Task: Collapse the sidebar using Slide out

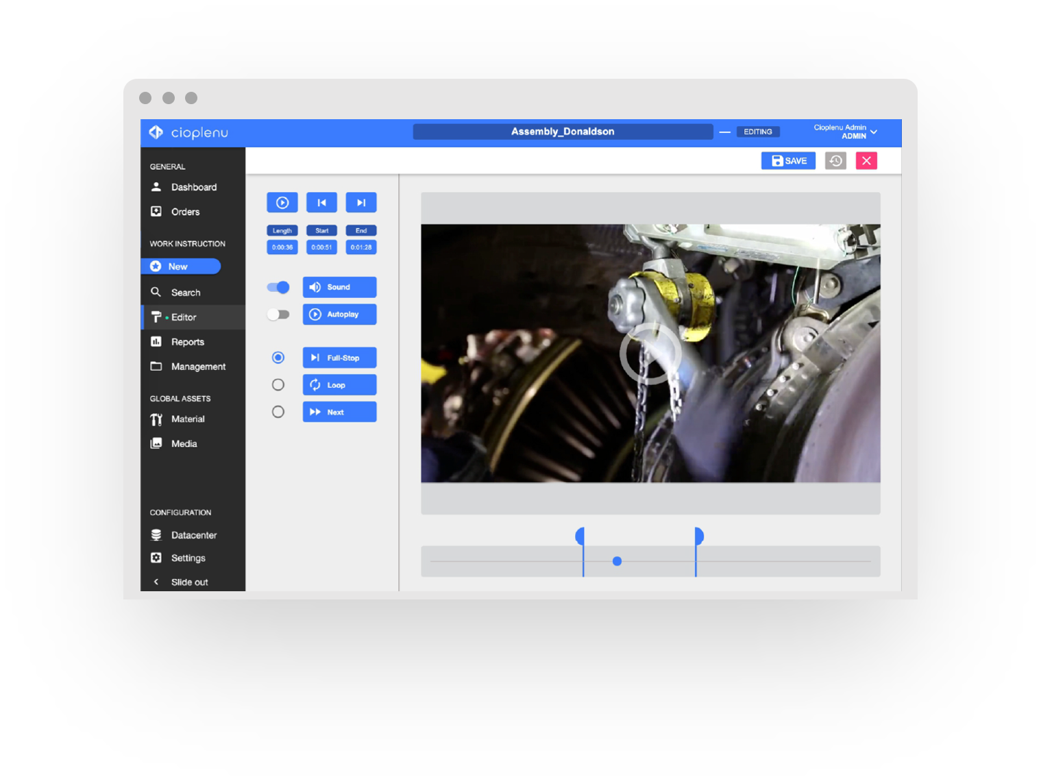Action: tap(189, 582)
